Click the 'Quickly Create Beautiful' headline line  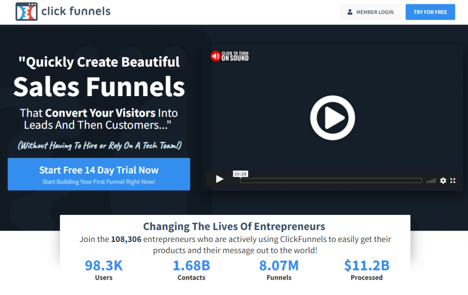pos(99,62)
